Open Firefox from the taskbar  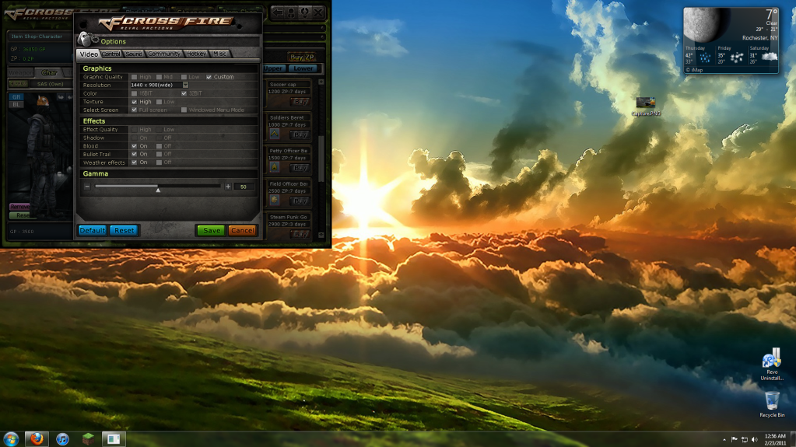[x=37, y=438]
